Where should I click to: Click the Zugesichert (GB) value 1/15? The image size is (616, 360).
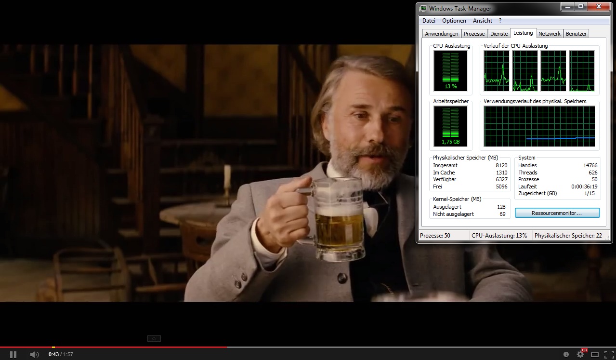[x=590, y=193]
